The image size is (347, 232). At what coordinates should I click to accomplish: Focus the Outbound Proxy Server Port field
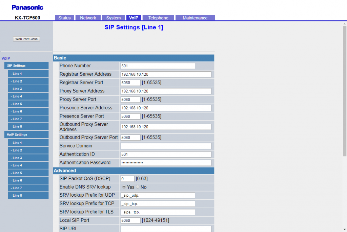[130, 138]
